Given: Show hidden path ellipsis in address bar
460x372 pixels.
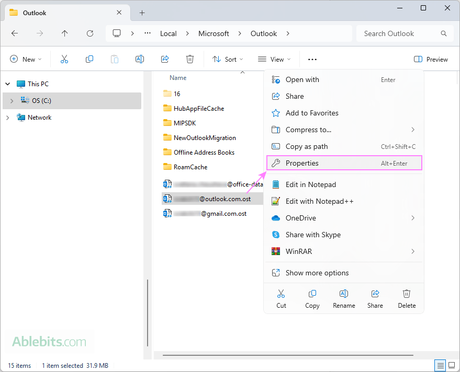Looking at the screenshot, I should [x=148, y=33].
